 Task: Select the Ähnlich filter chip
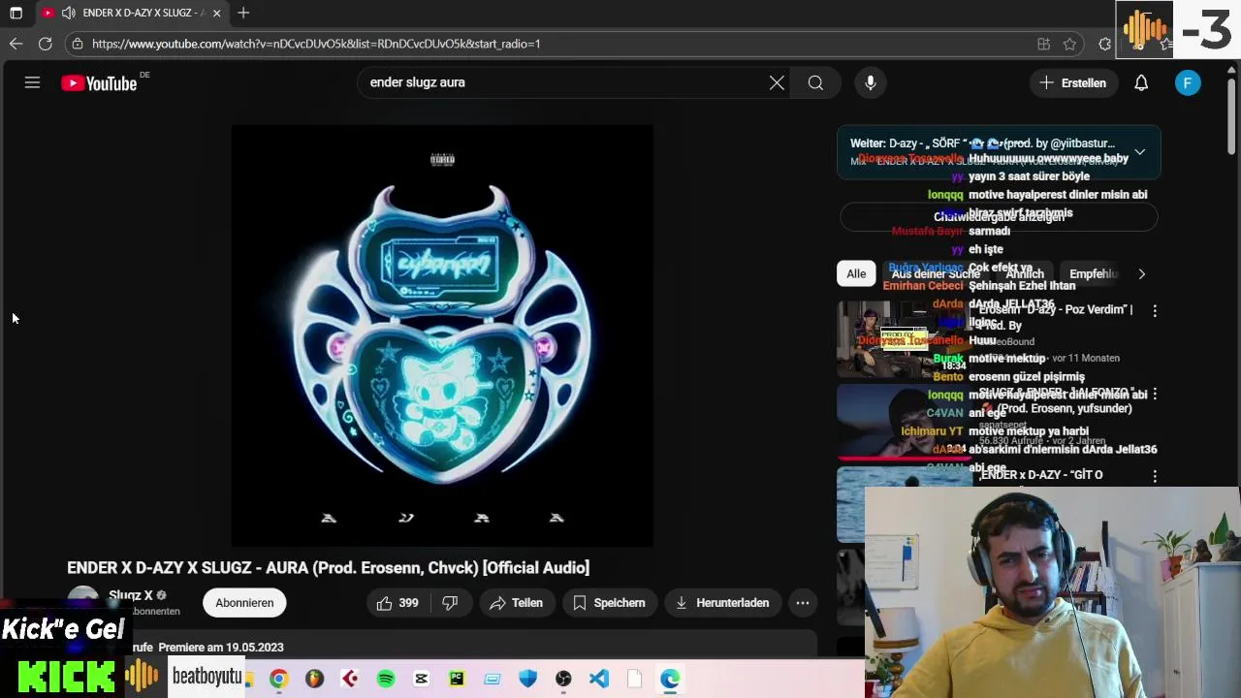[1024, 274]
